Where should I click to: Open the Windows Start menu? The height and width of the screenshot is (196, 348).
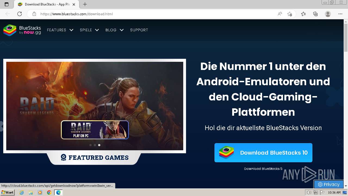[x=7, y=192]
